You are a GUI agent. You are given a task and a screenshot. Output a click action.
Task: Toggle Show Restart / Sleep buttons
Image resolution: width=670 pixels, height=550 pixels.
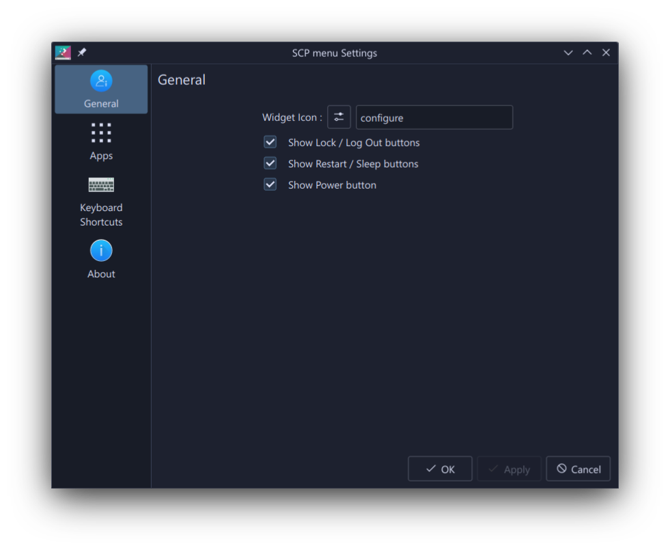pos(270,163)
